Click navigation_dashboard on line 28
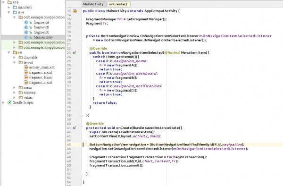 pos(135,74)
